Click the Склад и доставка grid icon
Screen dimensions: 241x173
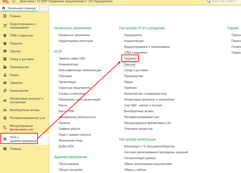click(x=5, y=59)
